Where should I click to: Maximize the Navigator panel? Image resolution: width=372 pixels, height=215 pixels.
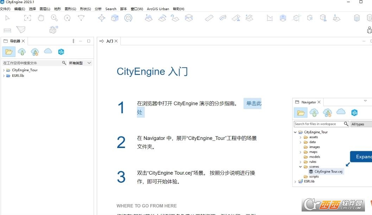pos(89,41)
